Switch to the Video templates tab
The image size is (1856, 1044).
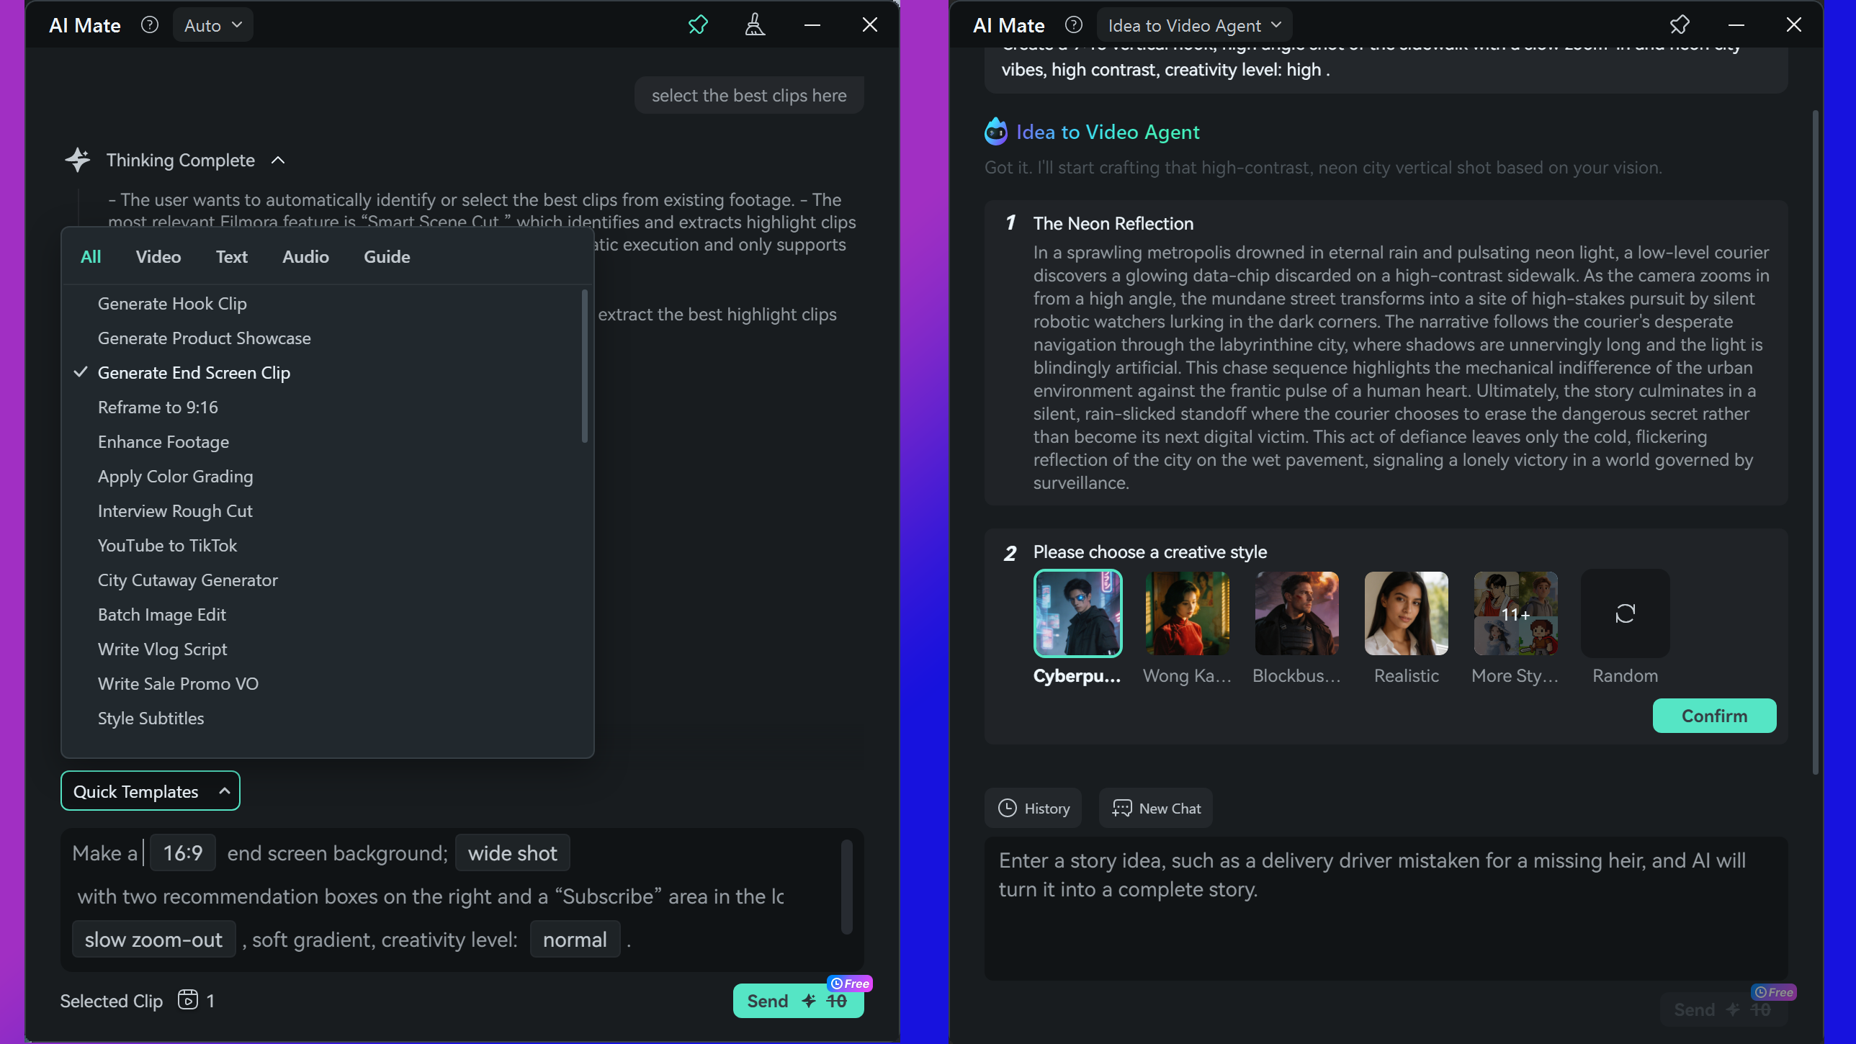click(x=158, y=256)
